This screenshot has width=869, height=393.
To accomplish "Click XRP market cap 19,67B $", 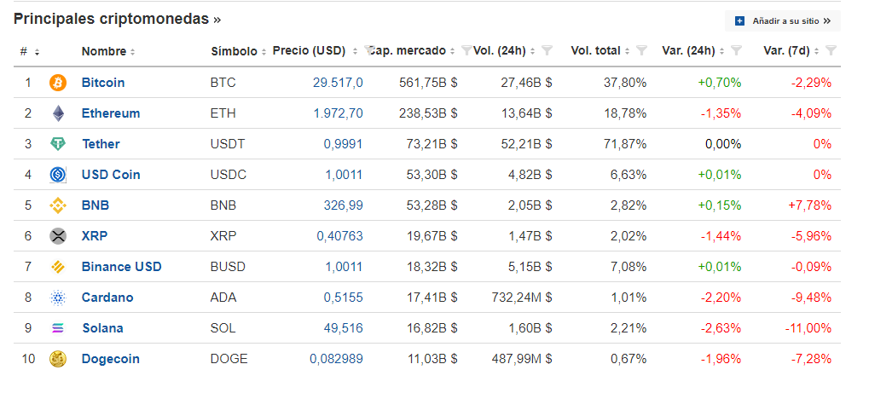I will 432,236.
